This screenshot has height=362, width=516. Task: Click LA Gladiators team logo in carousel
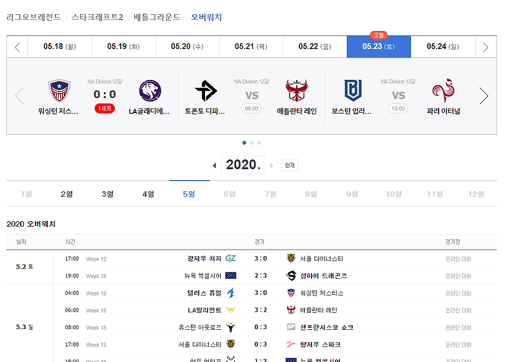(x=150, y=90)
